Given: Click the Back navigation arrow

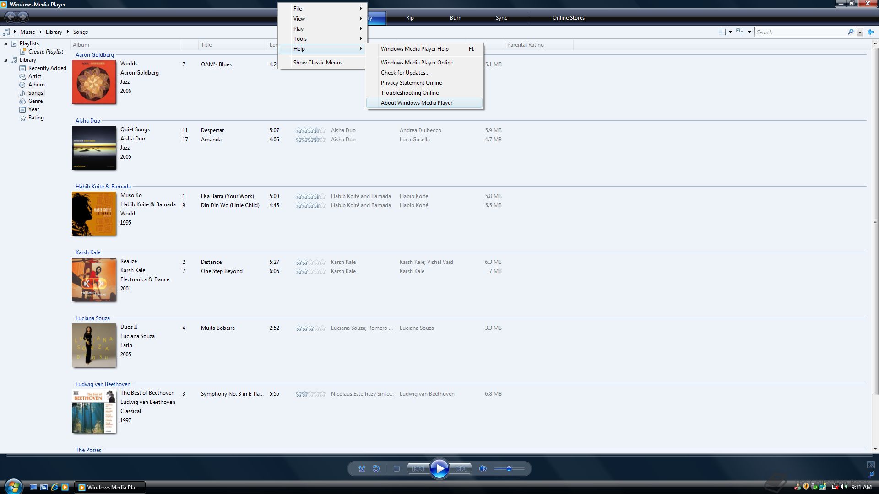Looking at the screenshot, I should [x=11, y=17].
